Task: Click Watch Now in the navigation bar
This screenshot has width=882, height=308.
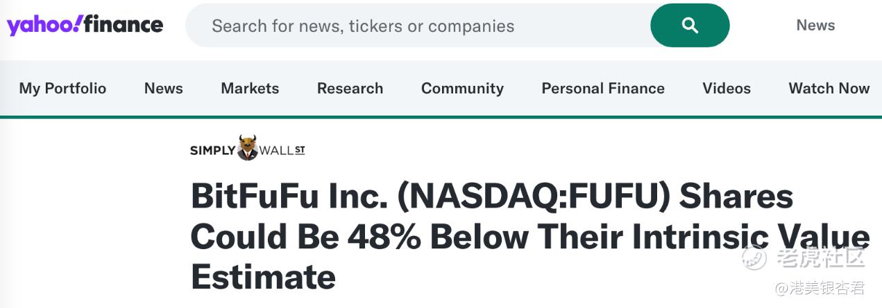Action: [829, 89]
